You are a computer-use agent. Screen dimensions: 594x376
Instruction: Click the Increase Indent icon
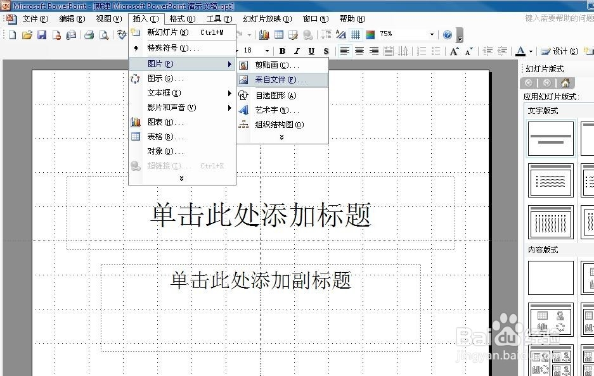coord(502,51)
